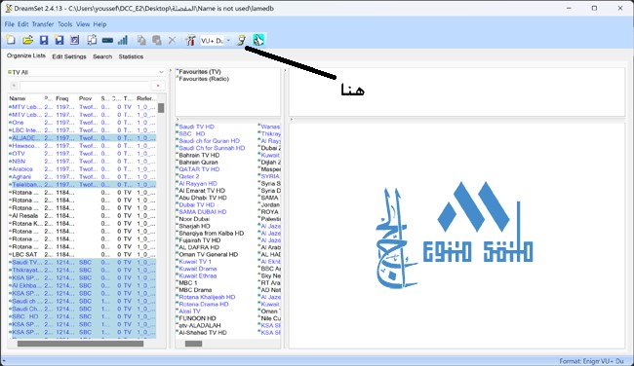Switch to the Edit Settings tab

click(x=69, y=56)
